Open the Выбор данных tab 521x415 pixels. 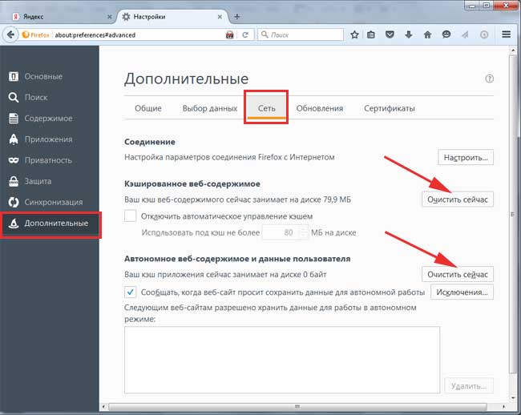(x=209, y=109)
